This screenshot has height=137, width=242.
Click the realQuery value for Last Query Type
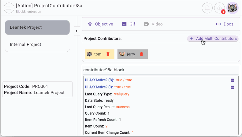click(121, 94)
